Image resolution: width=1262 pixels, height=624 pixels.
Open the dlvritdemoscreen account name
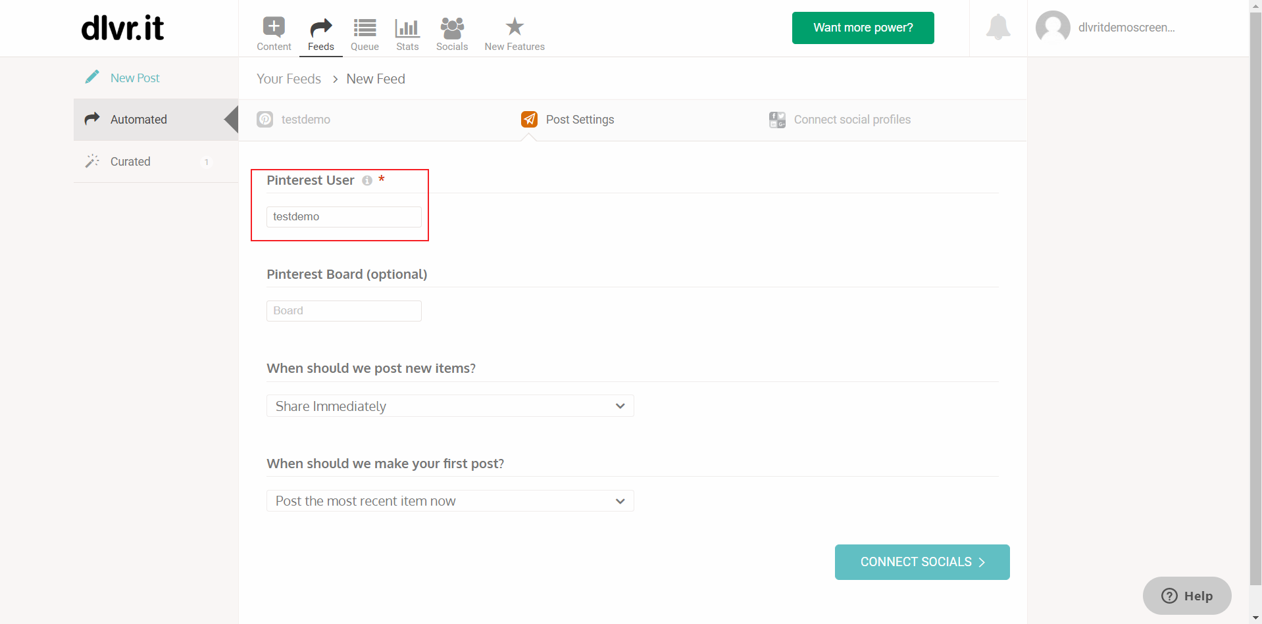tap(1126, 28)
